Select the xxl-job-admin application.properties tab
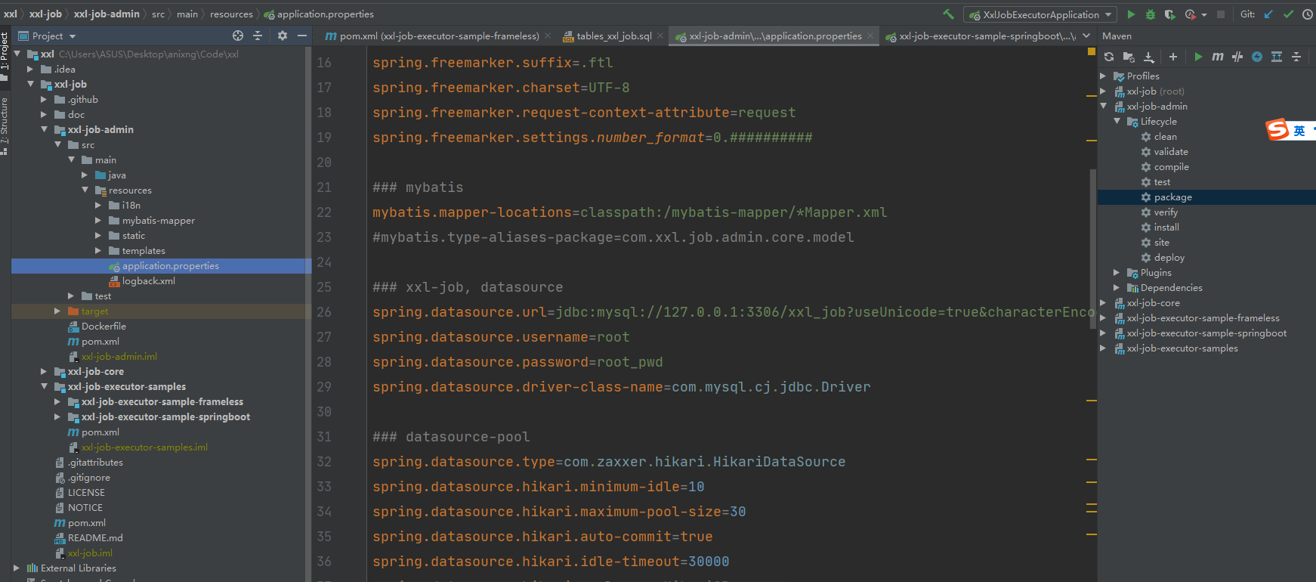 click(775, 36)
